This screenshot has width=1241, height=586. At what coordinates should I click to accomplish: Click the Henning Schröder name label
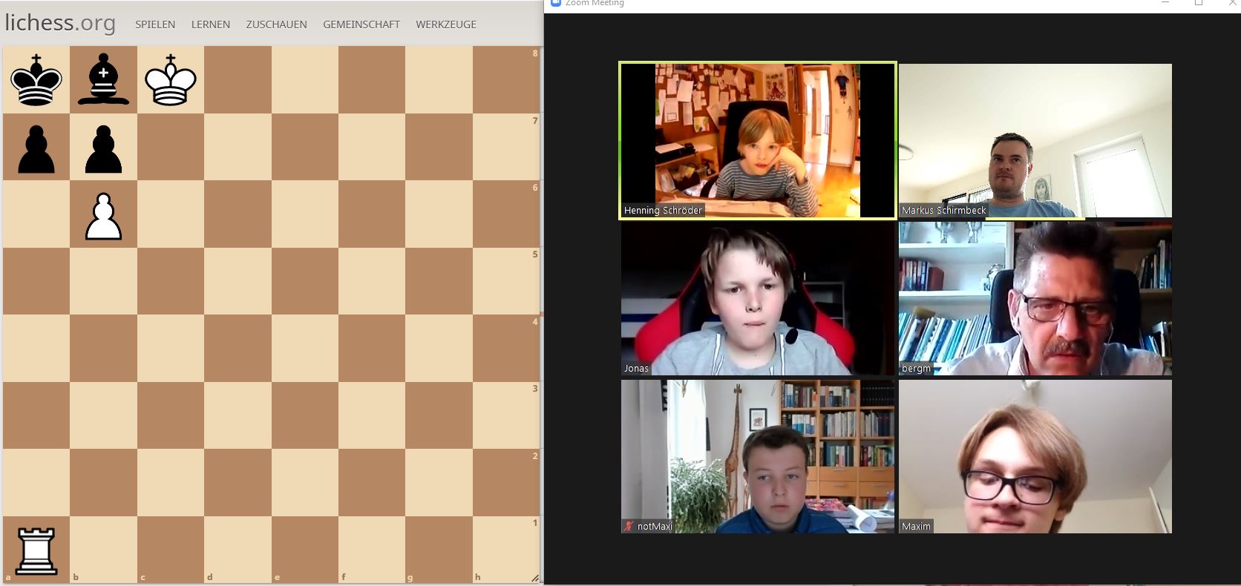[663, 210]
